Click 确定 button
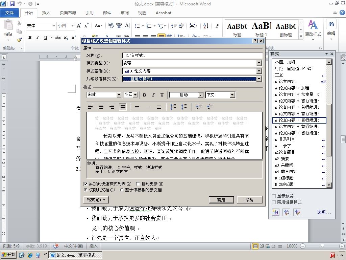 (221, 200)
